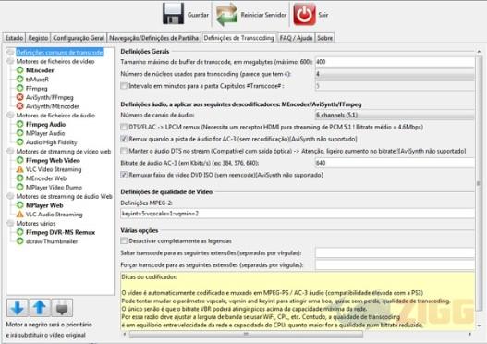Collapse Motores de ficheiros de áudio node
Viewport: 487px width, 344px height.
(10, 116)
